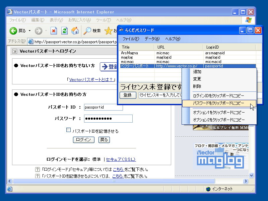Click the blue arrow 登録 signup button
Screen dimensions: 268x201
pyautogui.click(x=109, y=67)
